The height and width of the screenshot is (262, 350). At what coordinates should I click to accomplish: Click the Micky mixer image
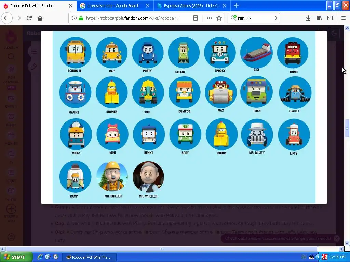(x=76, y=134)
